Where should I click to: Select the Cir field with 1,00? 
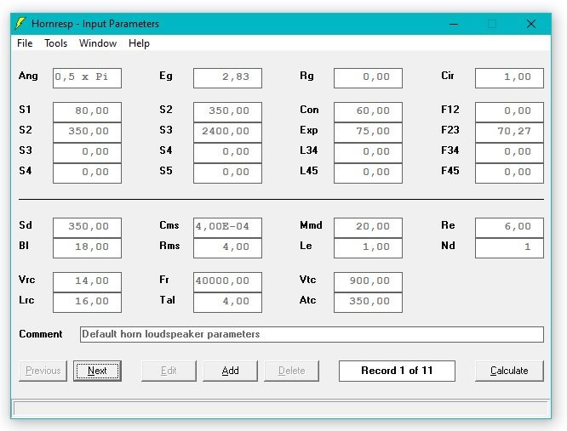tap(509, 78)
